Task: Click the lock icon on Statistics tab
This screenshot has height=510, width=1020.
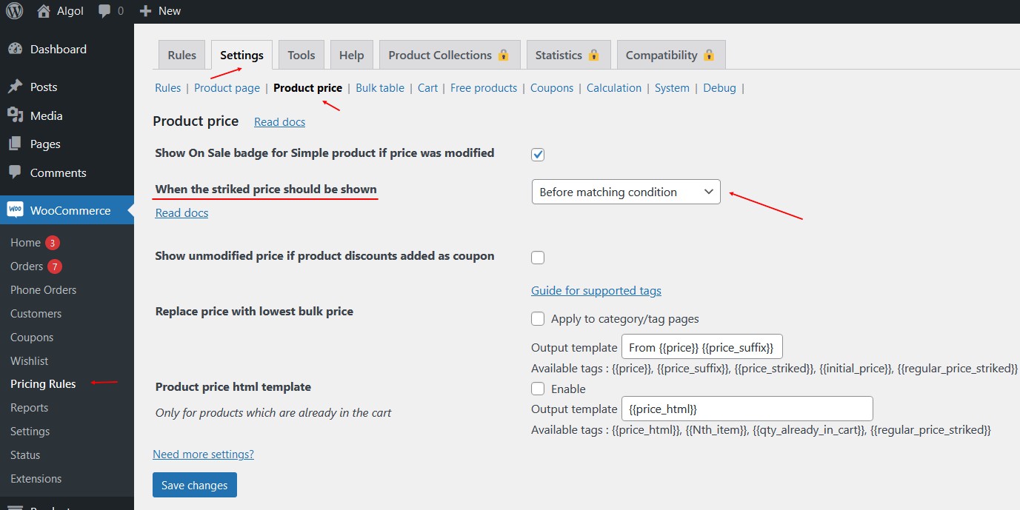Action: pyautogui.click(x=593, y=55)
